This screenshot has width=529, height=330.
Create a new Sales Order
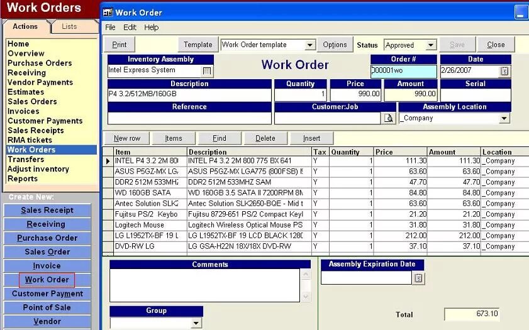[x=47, y=252]
